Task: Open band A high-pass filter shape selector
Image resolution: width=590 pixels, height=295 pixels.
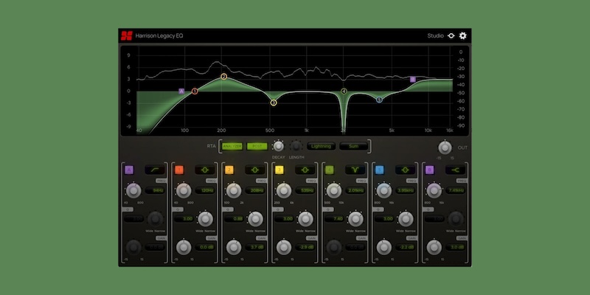Action: 155,170
